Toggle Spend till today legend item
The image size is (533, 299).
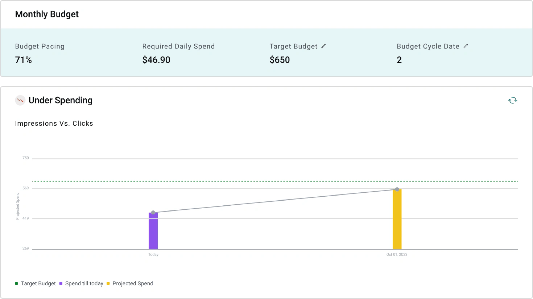[81, 283]
